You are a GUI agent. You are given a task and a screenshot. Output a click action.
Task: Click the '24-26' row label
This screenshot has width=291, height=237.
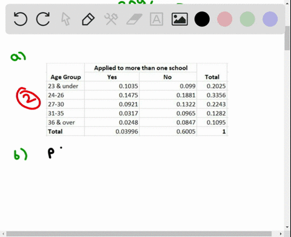click(x=56, y=95)
